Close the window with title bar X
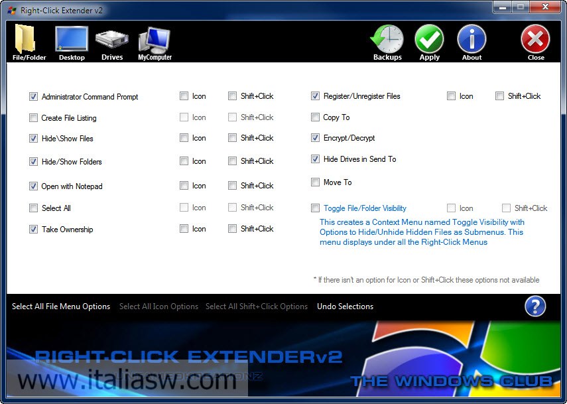567x404 pixels. (x=545, y=7)
